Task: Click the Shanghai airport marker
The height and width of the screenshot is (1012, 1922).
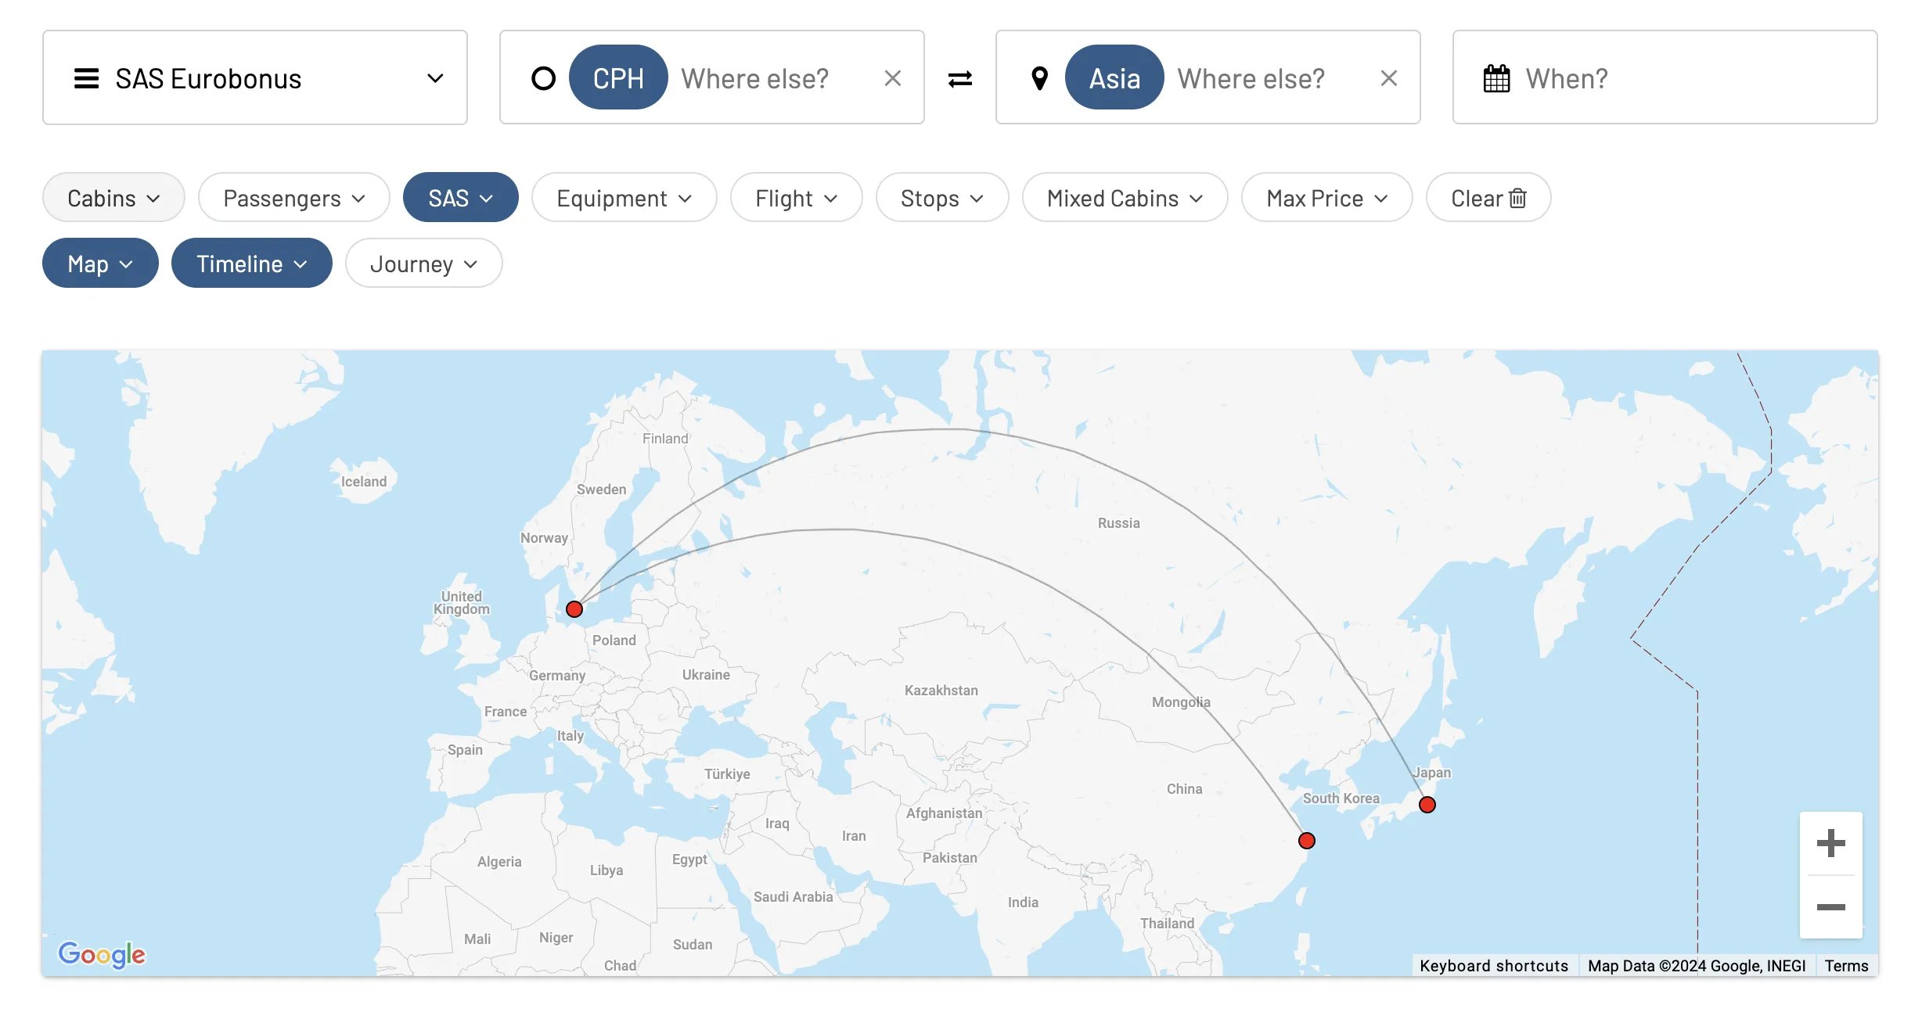Action: (1307, 841)
